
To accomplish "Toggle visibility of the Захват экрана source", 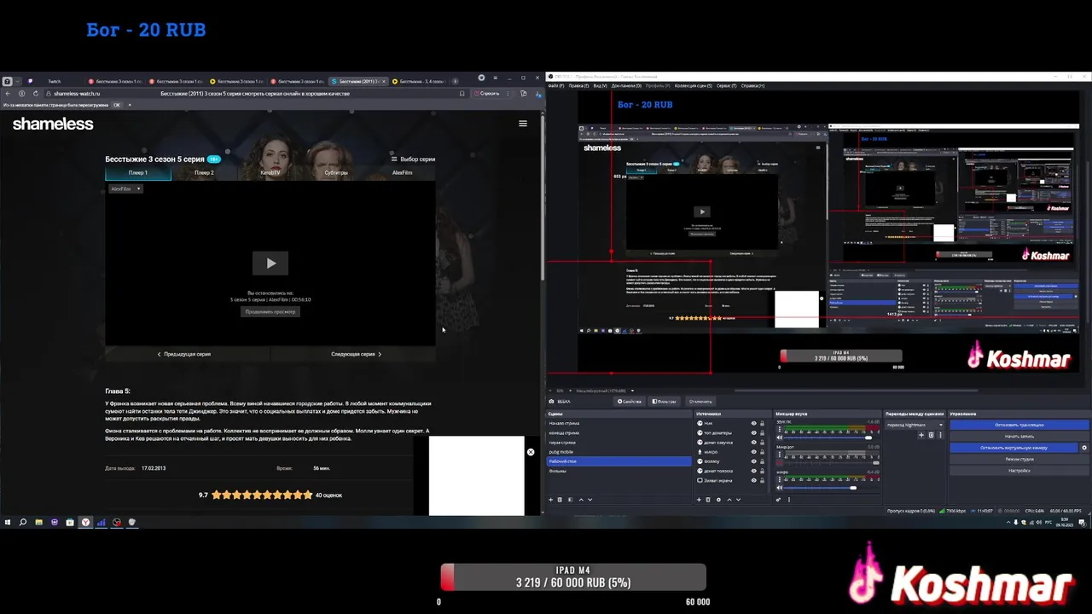I will [x=753, y=480].
